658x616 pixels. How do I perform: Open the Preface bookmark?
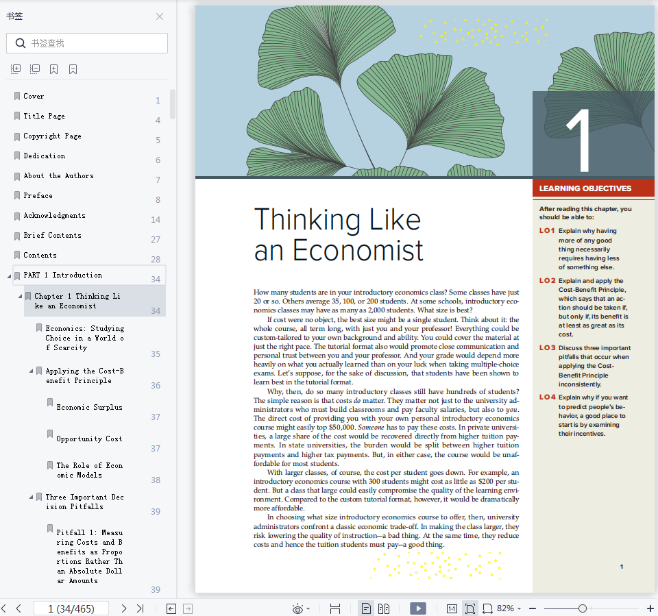(38, 195)
